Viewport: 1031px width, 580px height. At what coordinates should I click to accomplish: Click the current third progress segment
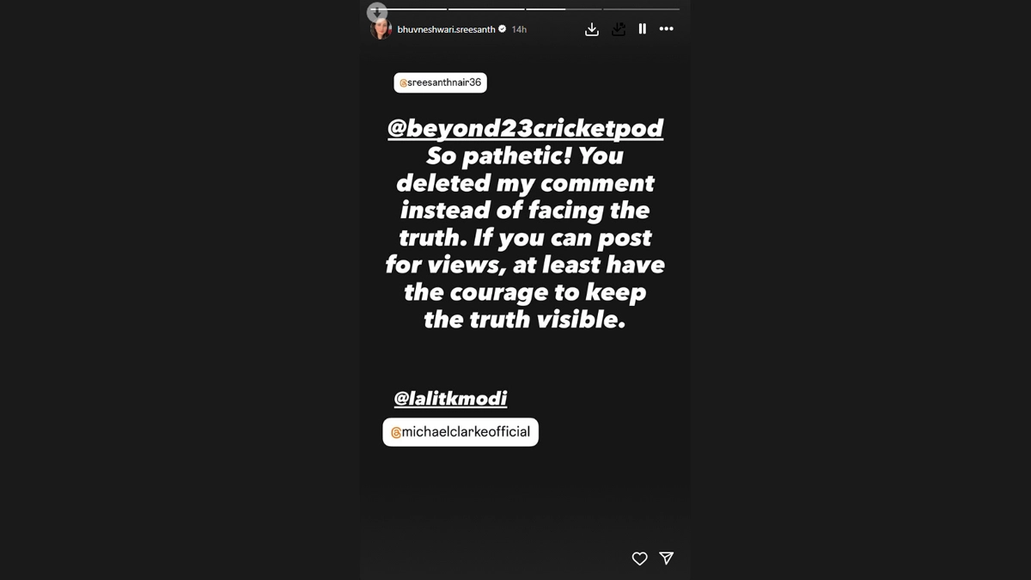pos(563,9)
